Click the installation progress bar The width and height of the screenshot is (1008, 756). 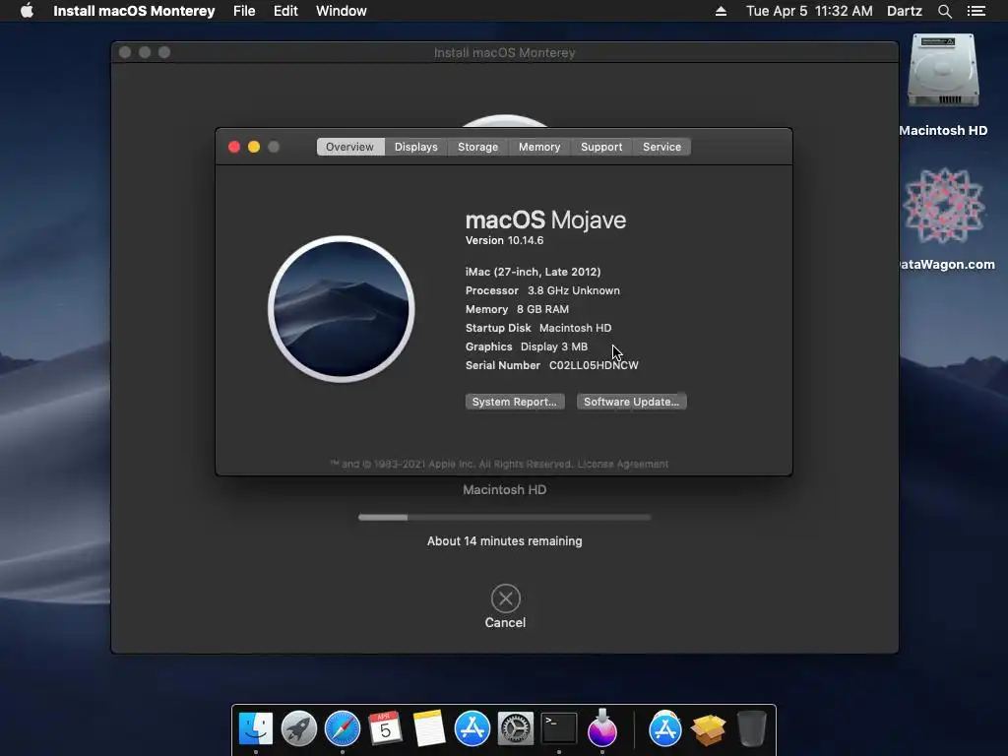505,517
